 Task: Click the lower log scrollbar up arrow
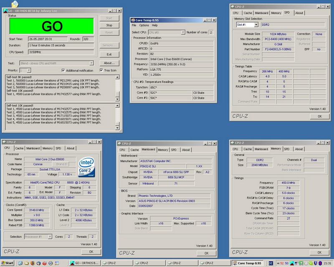pyautogui.click(x=117, y=106)
